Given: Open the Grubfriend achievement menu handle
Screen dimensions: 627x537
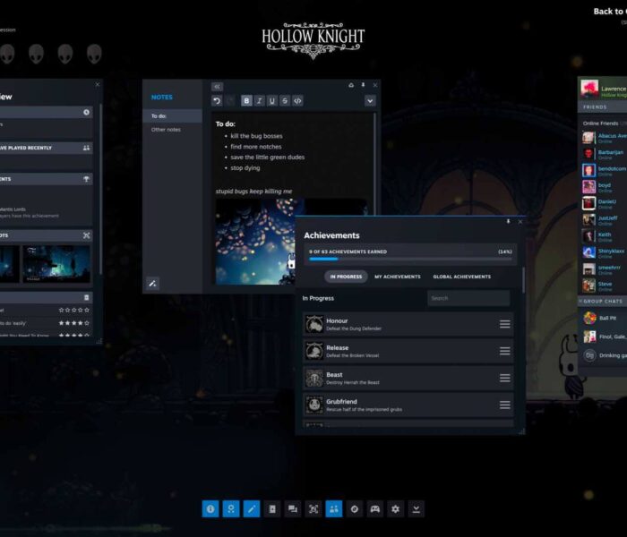Looking at the screenshot, I should [x=504, y=405].
